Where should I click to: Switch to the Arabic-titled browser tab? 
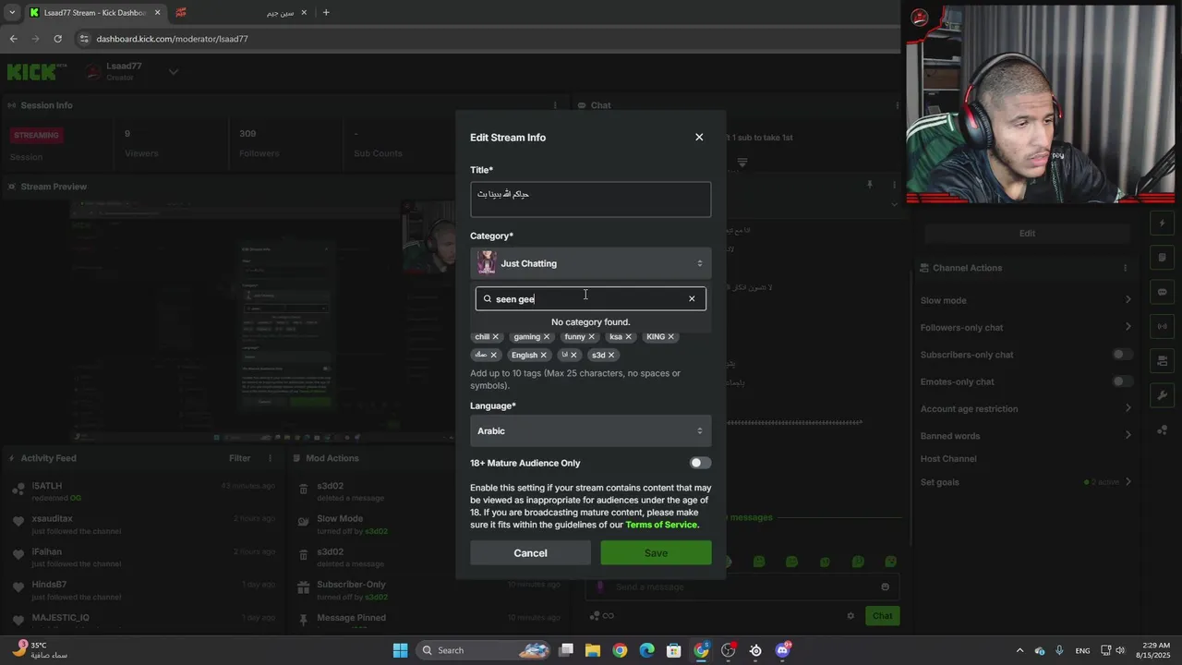[240, 13]
